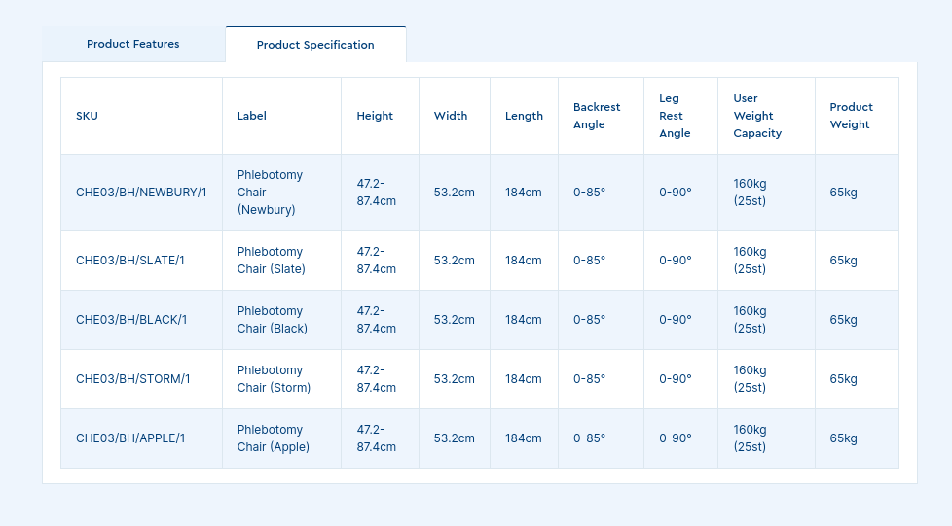Click the Phlebotomy Chair (Slate) label
The image size is (952, 526).
[x=271, y=261]
